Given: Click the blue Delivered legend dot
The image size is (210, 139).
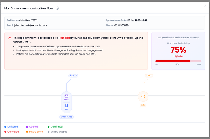Looking at the screenshot, I should click(6, 127).
